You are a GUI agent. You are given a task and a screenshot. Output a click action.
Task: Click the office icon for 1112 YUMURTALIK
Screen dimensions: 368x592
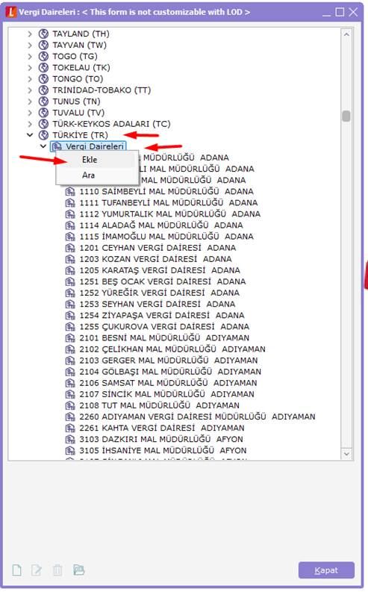70,214
